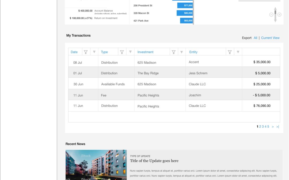Image resolution: width=289 pixels, height=180 pixels.
Task: Click the filter icon on the Type column
Action: pos(122,52)
